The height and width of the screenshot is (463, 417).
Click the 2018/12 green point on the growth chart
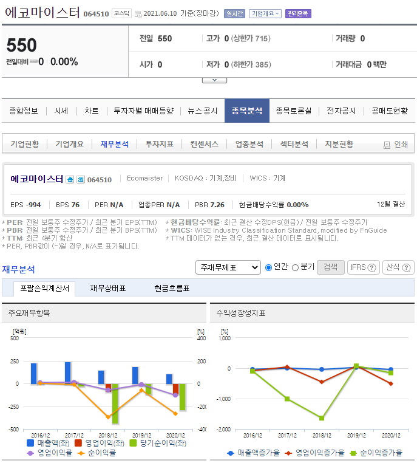tap(322, 418)
